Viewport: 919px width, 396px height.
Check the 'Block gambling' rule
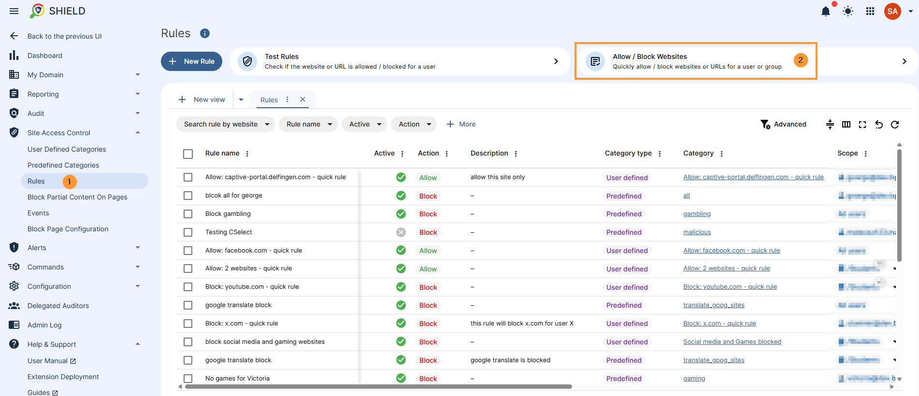[188, 214]
